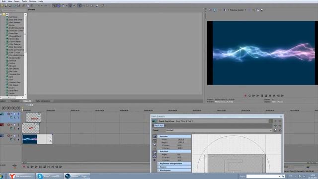Click the timeline Record button
The width and height of the screenshot is (318, 179).
[x=24, y=167]
